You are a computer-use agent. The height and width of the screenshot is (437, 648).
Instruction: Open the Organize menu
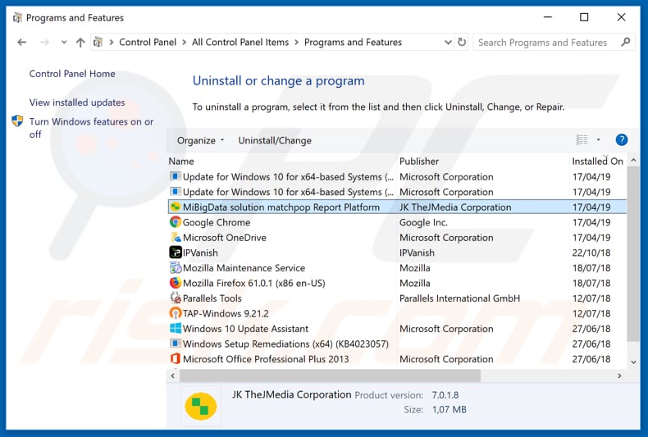[200, 140]
